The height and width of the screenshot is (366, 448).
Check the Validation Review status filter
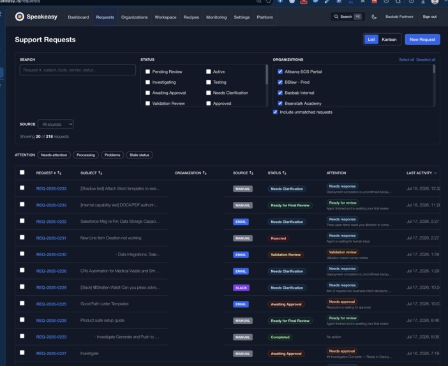point(147,103)
